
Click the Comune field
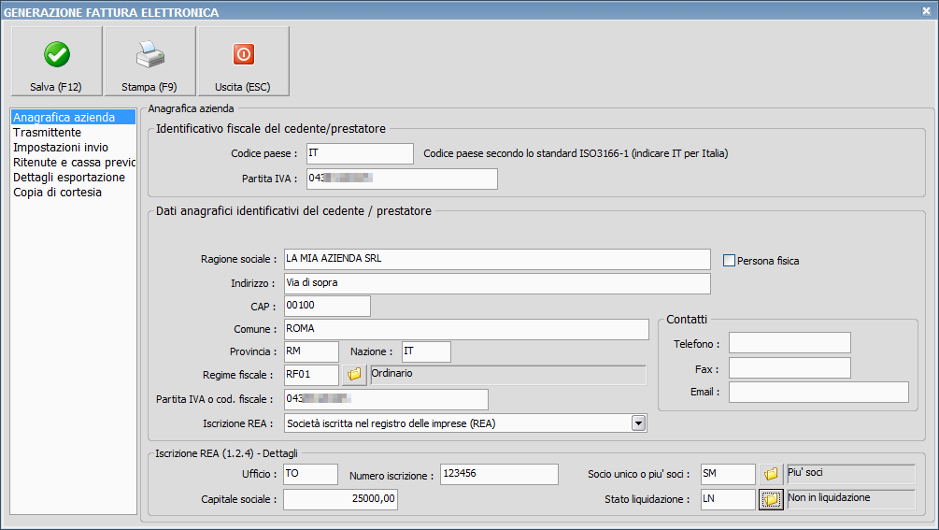click(466, 329)
